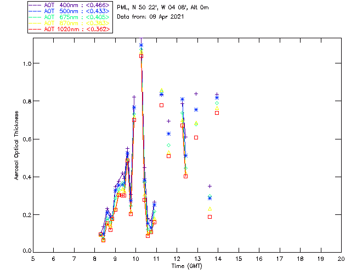Image resolution: width=351 pixels, height=280 pixels.
Task: Select the red dashed line sample in legend
Action: click(35, 30)
